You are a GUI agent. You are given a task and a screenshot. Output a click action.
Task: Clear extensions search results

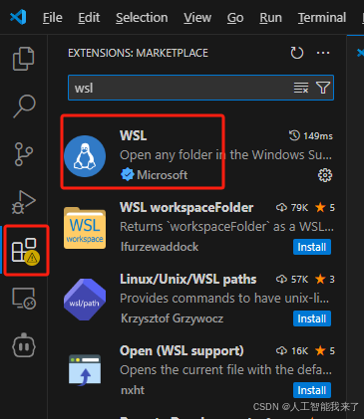(x=301, y=88)
